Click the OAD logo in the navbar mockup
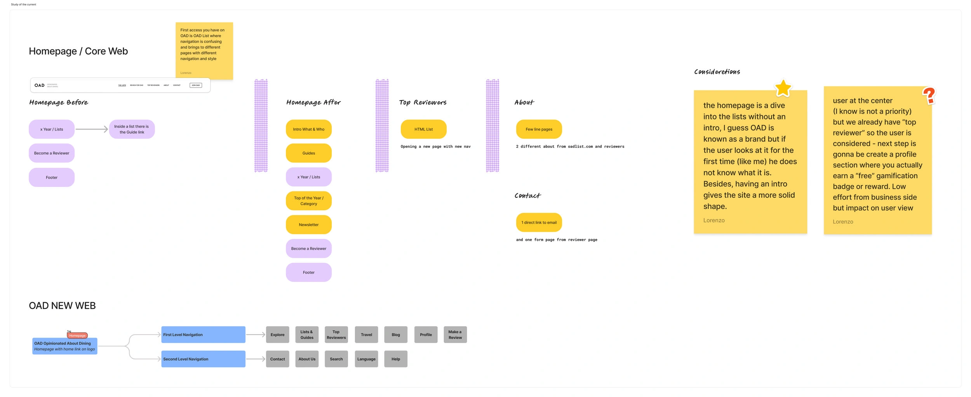The width and height of the screenshot is (971, 397). click(40, 85)
